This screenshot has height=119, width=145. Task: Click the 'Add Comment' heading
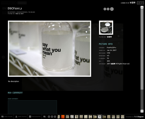pos(15,93)
